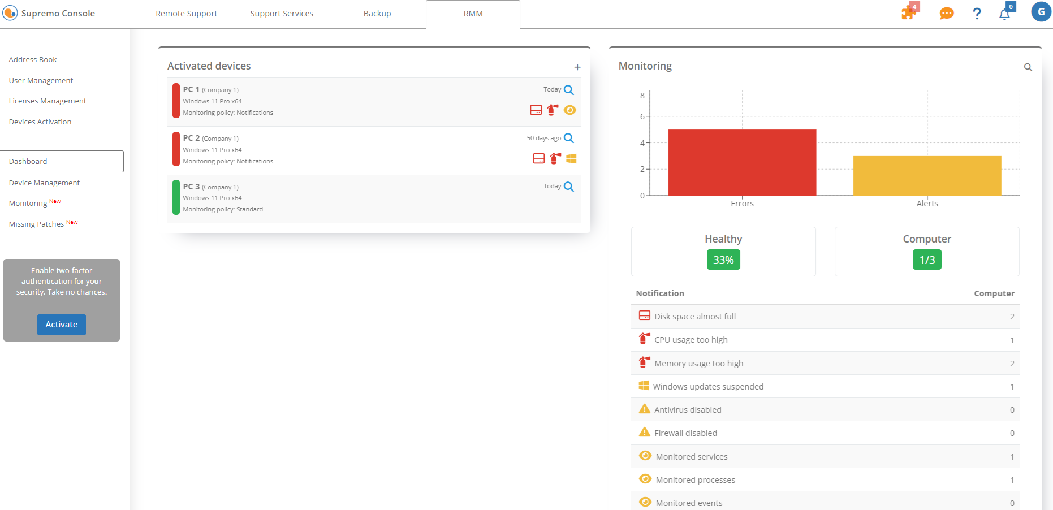Open the orange puzzle add-ons icon
Screen dimensions: 1053x510
point(909,12)
